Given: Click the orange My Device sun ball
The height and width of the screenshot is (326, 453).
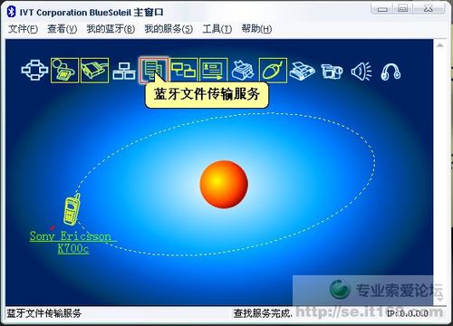Looking at the screenshot, I should pyautogui.click(x=224, y=184).
